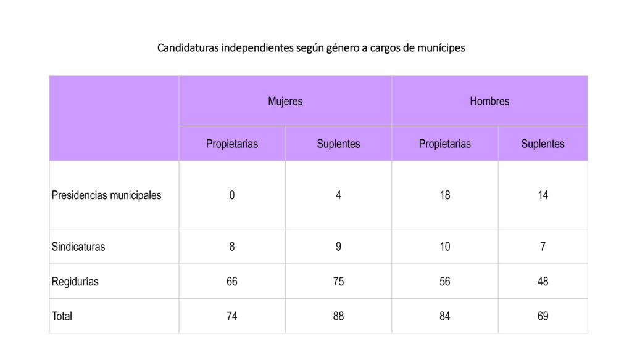This screenshot has height=355, width=632.
Task: Click the cell showing 56
Action: [x=445, y=282]
